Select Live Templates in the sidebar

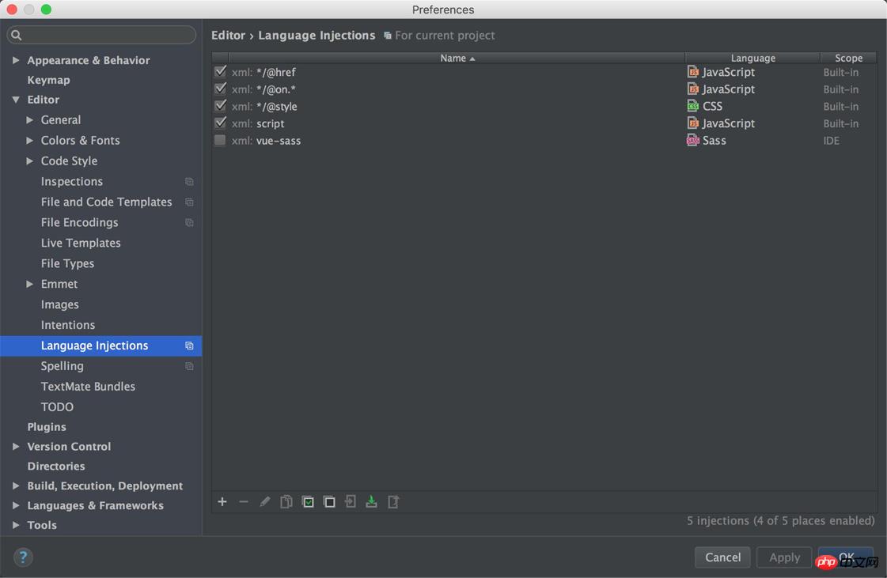81,243
